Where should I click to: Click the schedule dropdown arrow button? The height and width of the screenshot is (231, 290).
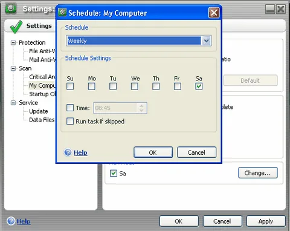click(206, 41)
